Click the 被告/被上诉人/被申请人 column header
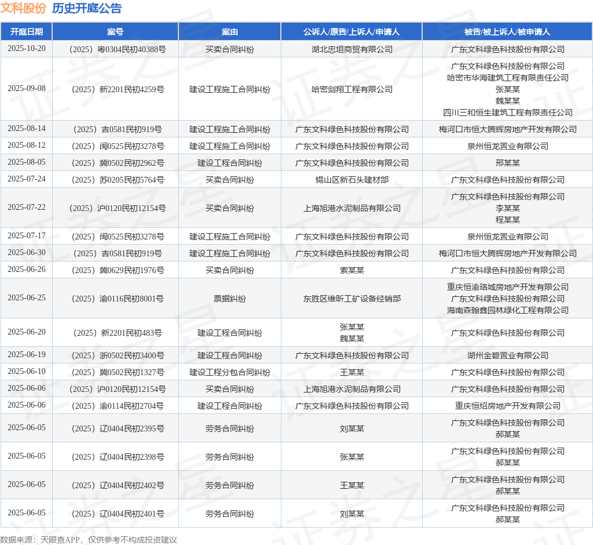The image size is (593, 545). click(x=507, y=32)
